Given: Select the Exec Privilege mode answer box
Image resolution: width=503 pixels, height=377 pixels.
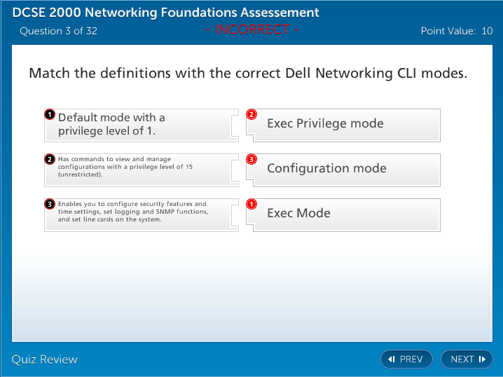Looking at the screenshot, I should [x=347, y=125].
